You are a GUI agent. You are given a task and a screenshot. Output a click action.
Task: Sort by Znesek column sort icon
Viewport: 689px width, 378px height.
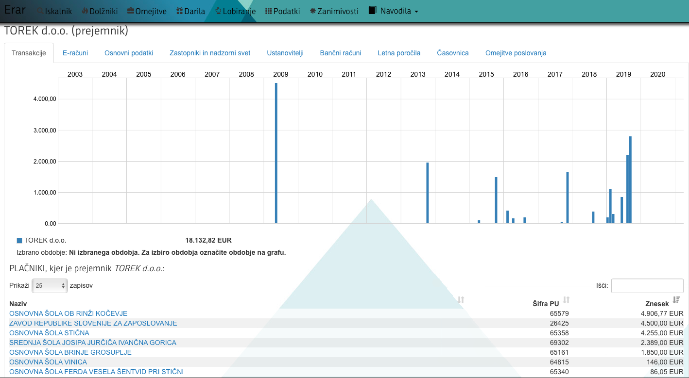tap(676, 300)
